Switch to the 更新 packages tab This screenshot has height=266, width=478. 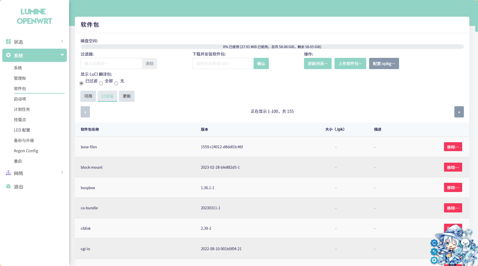pos(127,96)
